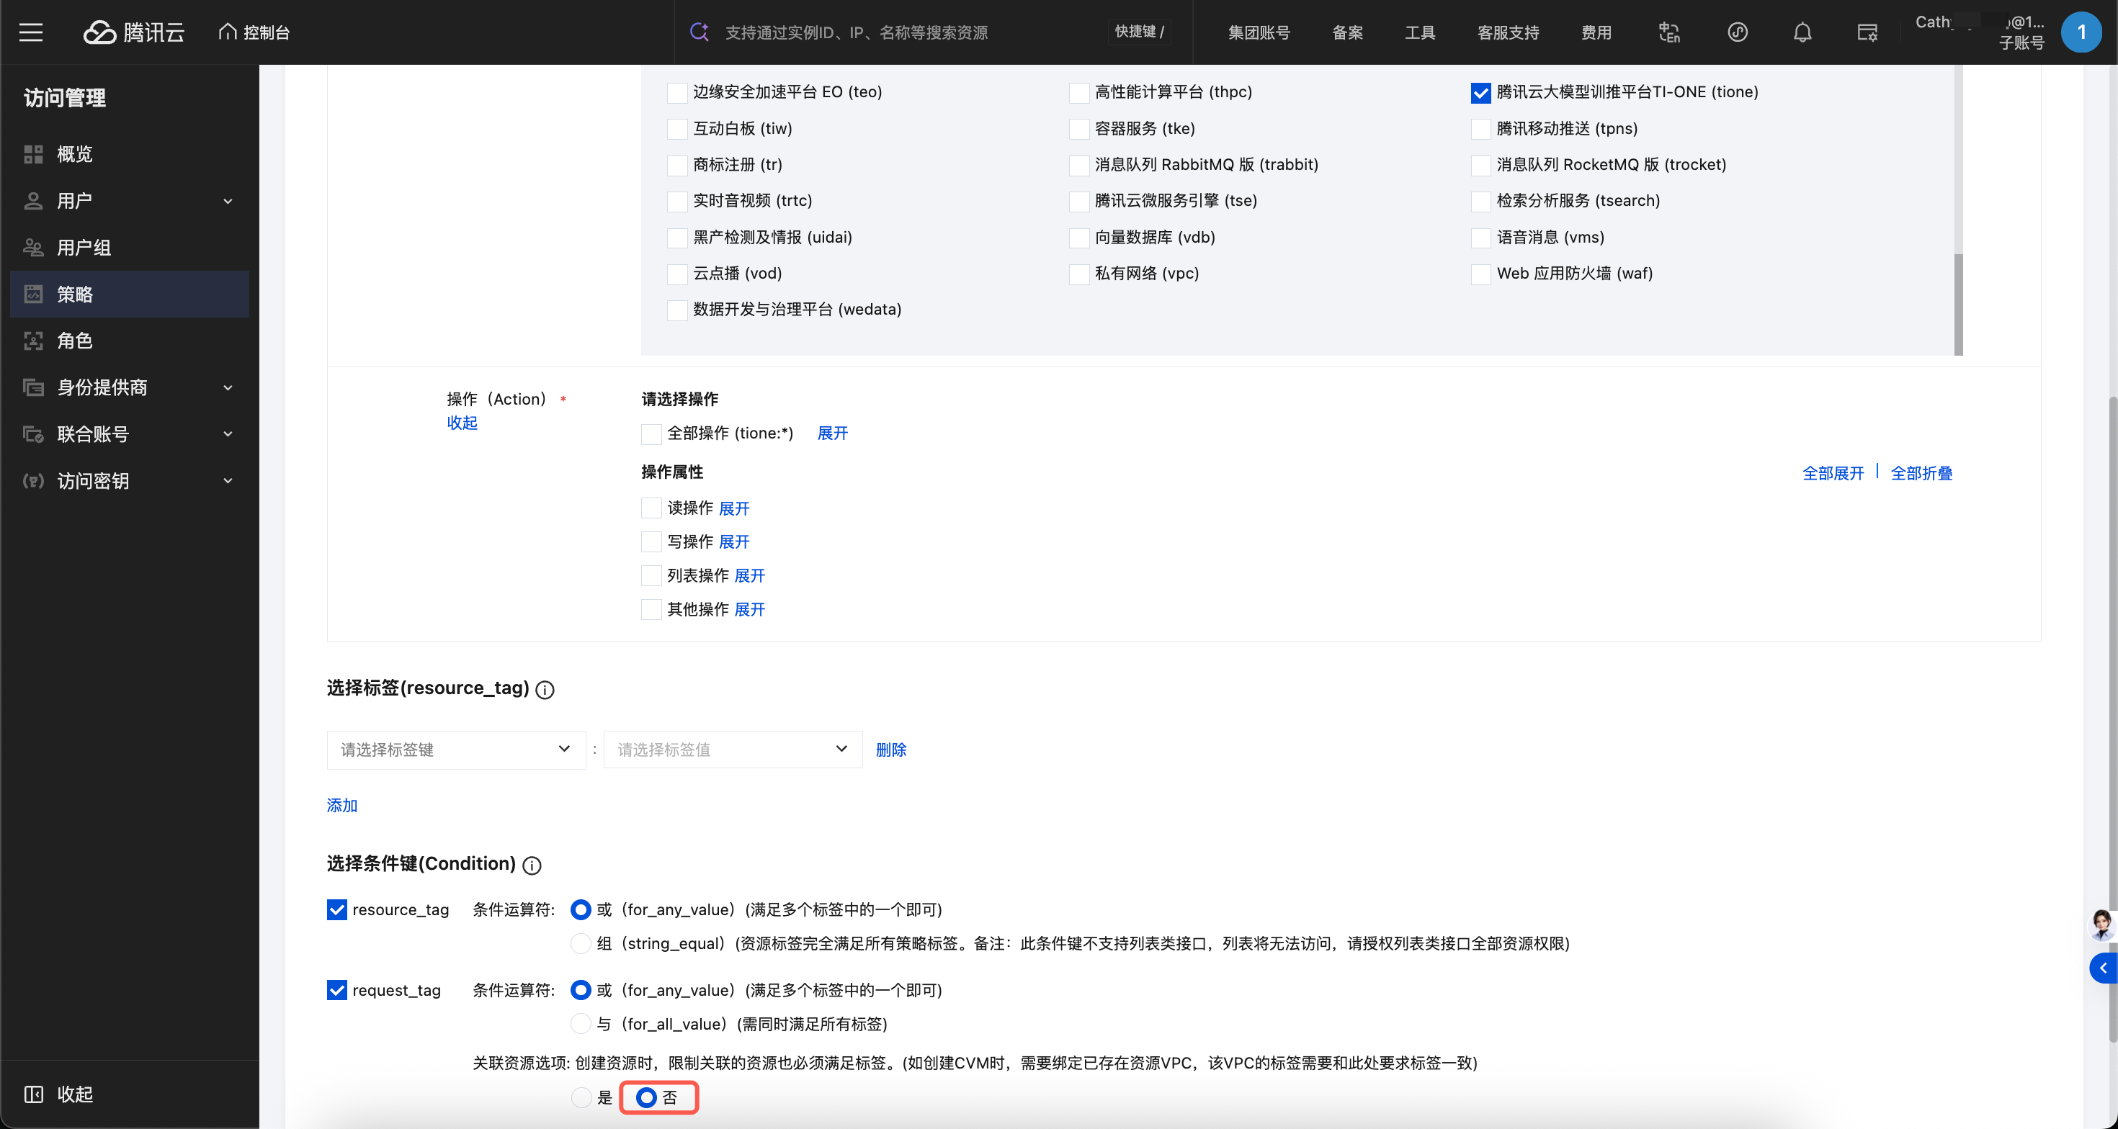Click the Tencent Cloud logo
The image size is (2118, 1129).
point(134,32)
